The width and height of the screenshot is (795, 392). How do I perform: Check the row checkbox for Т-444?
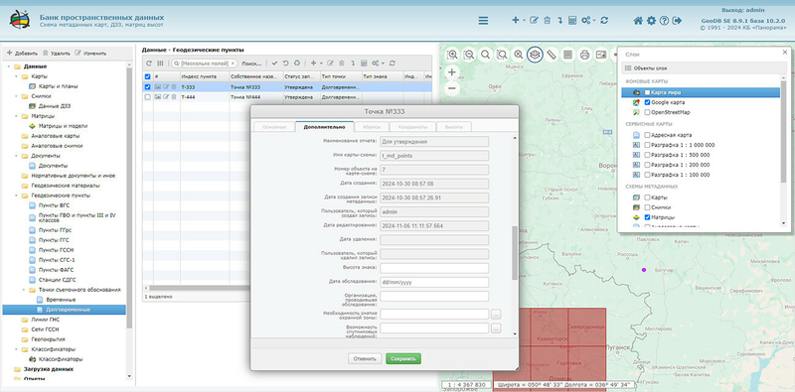147,96
